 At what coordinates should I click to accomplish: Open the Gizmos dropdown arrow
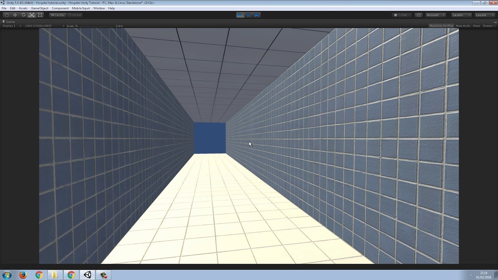(494, 26)
